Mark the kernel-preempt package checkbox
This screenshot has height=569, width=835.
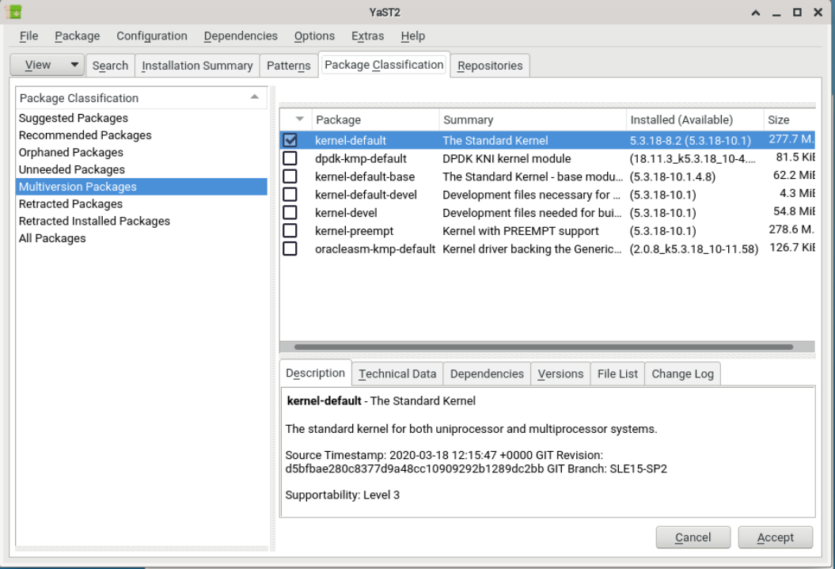[x=290, y=231]
